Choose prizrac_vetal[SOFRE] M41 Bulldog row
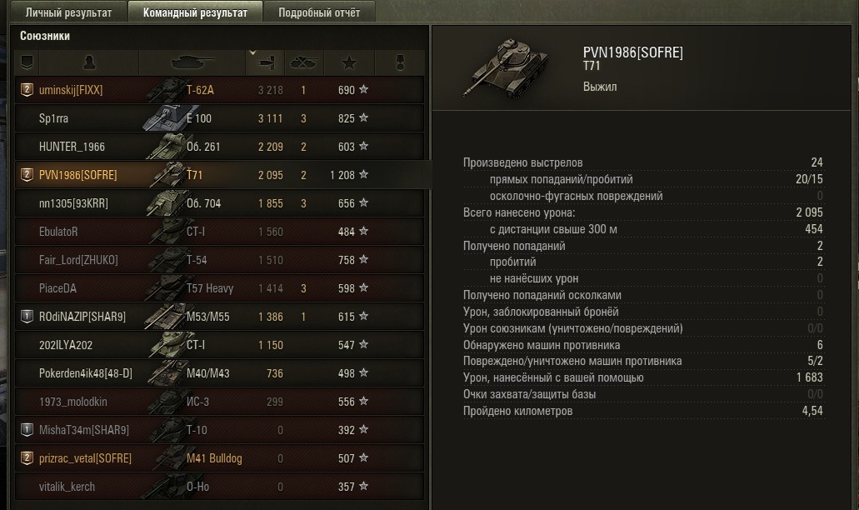859x510 pixels. pos(219,458)
